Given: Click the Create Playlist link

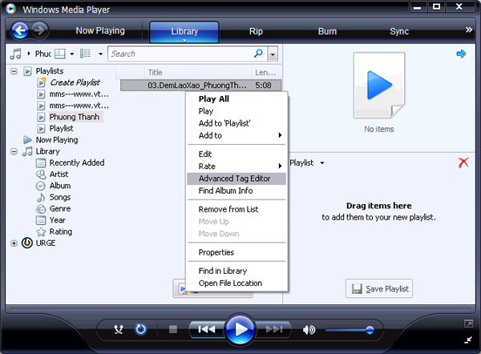Looking at the screenshot, I should tap(75, 82).
